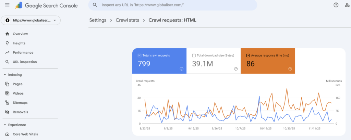Screen dimensions: 351x140
Task: Open the help question mark icon
Action: [x=336, y=5]
